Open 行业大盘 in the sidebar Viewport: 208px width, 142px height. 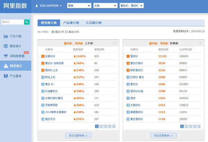pos(16,36)
